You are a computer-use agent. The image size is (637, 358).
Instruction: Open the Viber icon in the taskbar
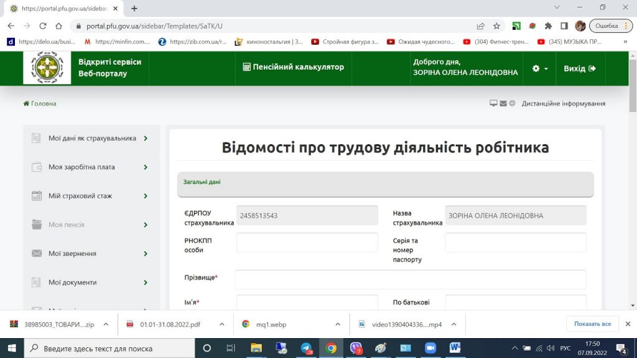(x=356, y=348)
